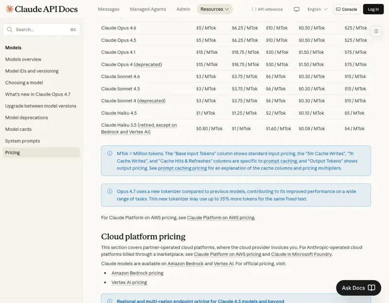Click the Claude Haiku 3.5 retired link
The image size is (389, 303).
pyautogui.click(x=139, y=129)
